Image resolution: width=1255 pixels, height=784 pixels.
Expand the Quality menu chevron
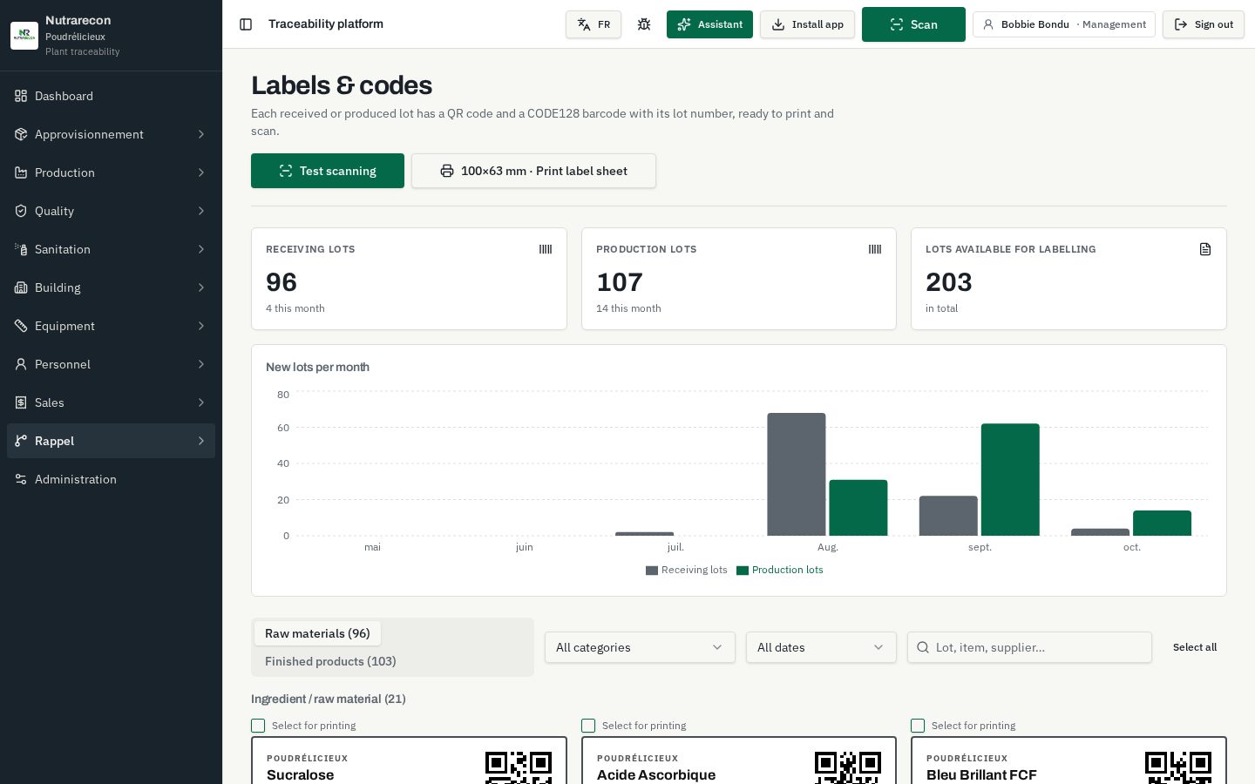coord(201,211)
